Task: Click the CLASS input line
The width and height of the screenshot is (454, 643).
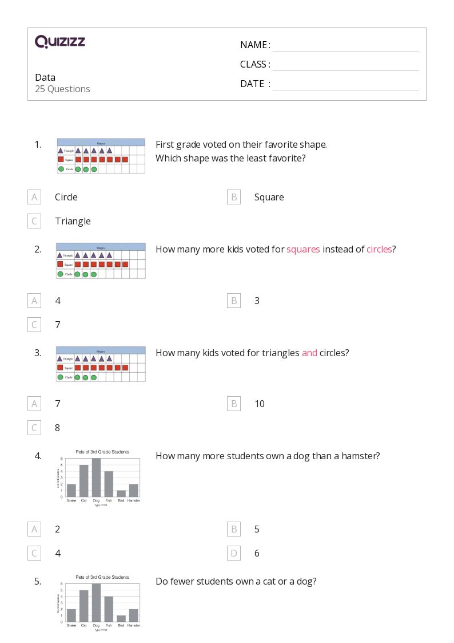Action: click(346, 65)
